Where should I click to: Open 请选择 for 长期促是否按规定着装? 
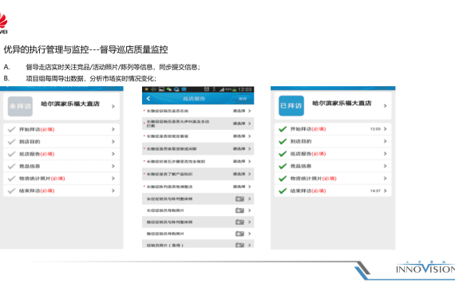pos(239,136)
